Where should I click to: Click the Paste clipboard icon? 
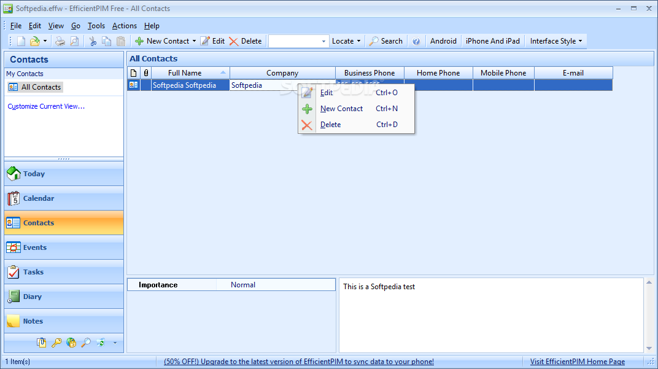[121, 41]
